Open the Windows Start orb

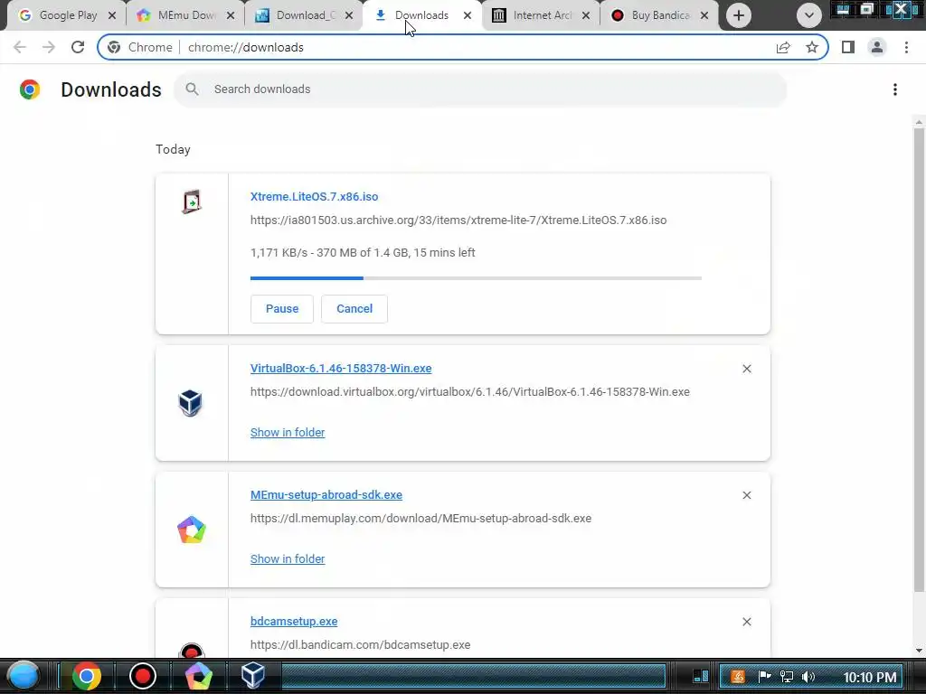[23, 676]
